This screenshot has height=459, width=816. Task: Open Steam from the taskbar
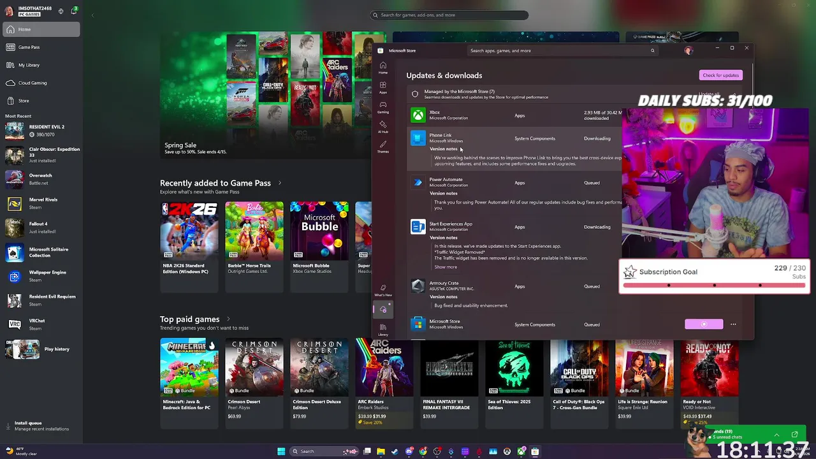point(395,451)
